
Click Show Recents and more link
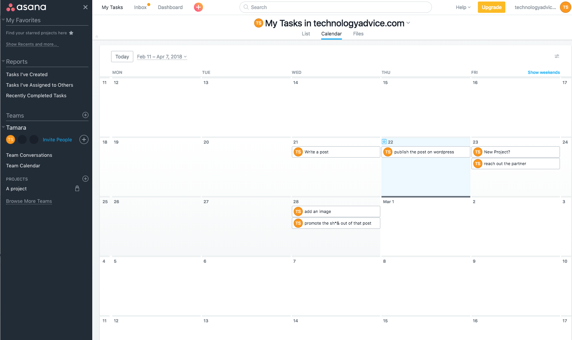coord(32,44)
